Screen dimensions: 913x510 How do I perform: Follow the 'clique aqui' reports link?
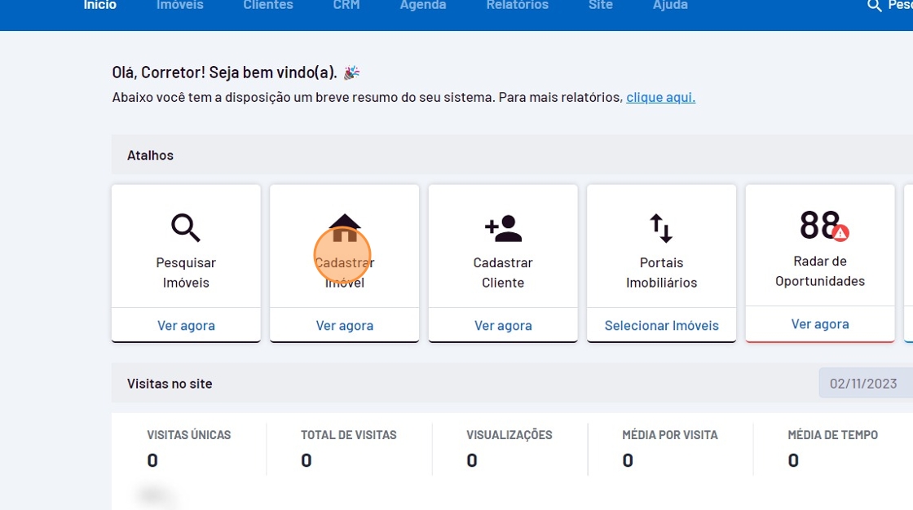click(660, 98)
